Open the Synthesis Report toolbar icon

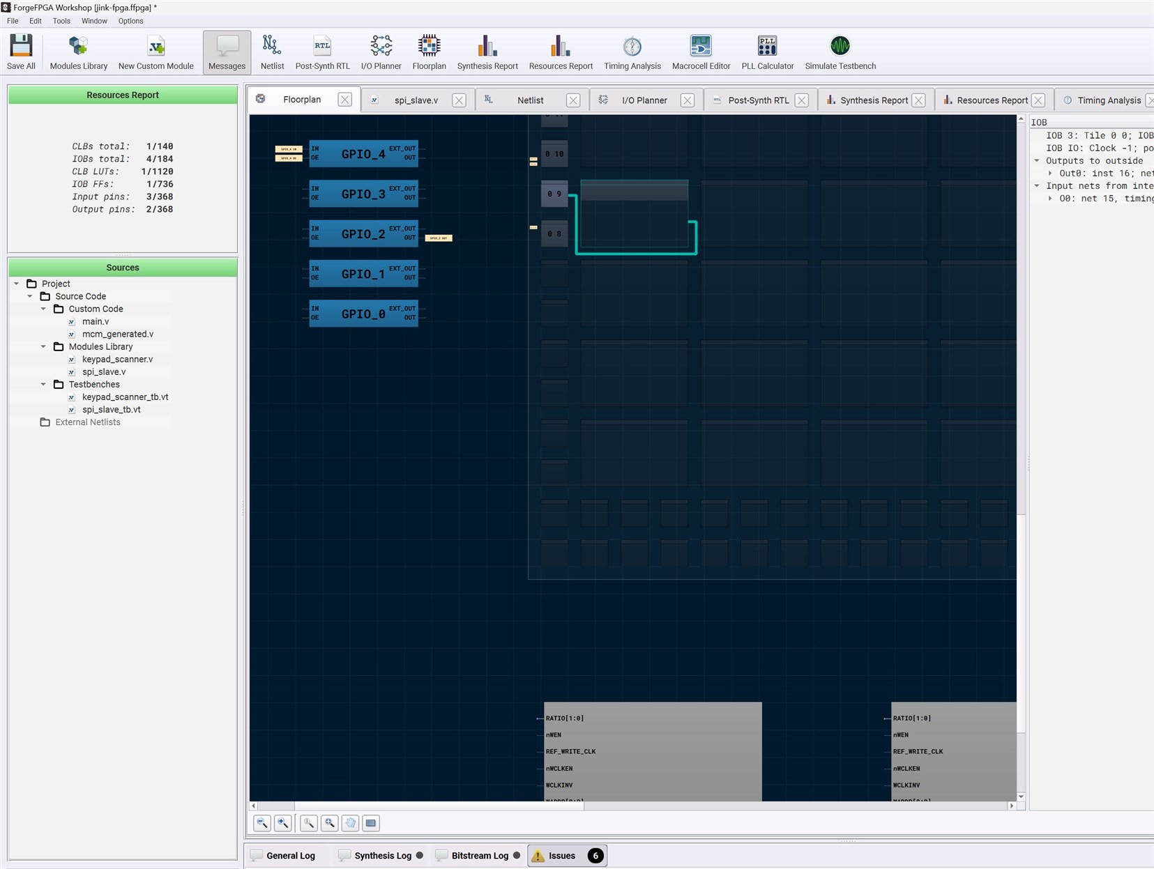pyautogui.click(x=487, y=52)
